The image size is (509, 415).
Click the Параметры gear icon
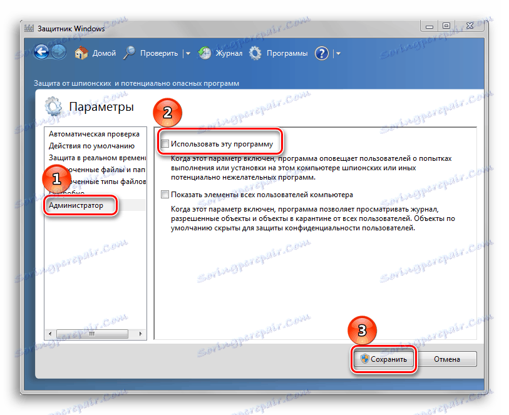pyautogui.click(x=53, y=106)
